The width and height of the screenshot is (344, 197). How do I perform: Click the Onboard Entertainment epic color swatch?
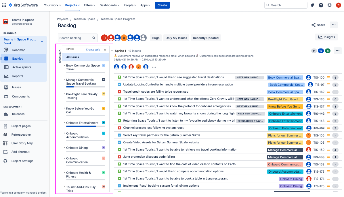(x=104, y=123)
